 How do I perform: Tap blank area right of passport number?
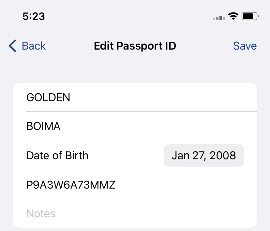point(186,185)
